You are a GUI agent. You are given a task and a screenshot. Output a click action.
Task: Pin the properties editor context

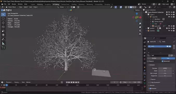pyautogui.click(x=174, y=42)
